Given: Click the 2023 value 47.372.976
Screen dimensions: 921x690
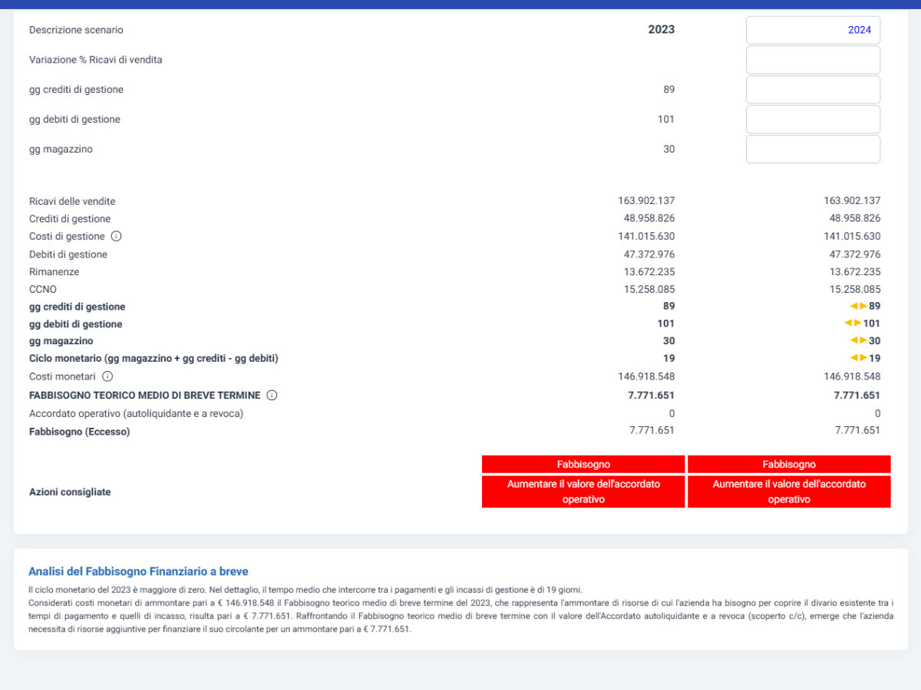Looking at the screenshot, I should click(649, 254).
